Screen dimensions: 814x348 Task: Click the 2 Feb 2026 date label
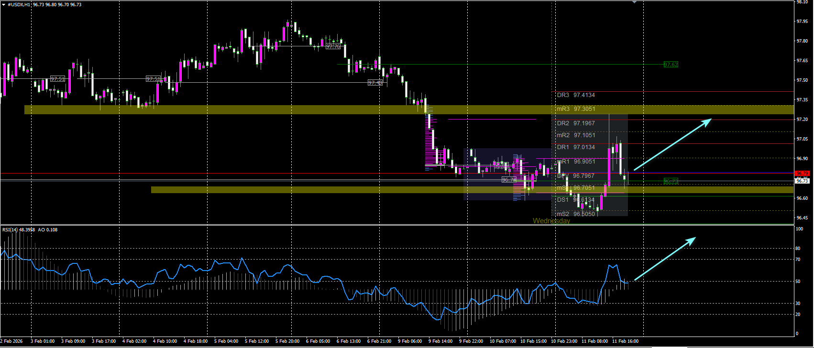tap(11, 341)
